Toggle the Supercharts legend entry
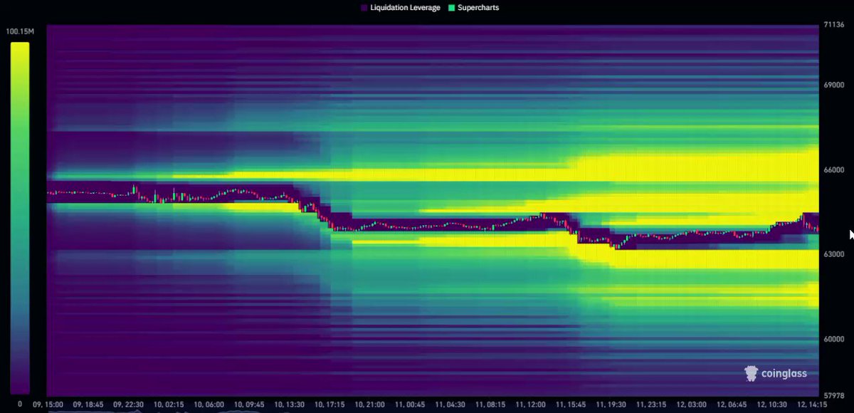The width and height of the screenshot is (854, 413). [473, 8]
